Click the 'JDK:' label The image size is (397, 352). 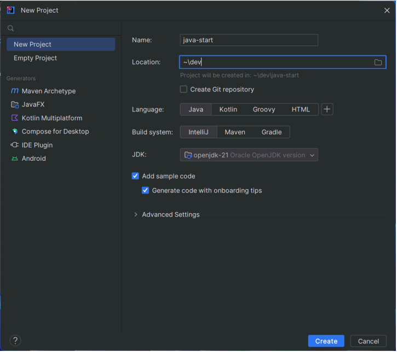pos(139,155)
